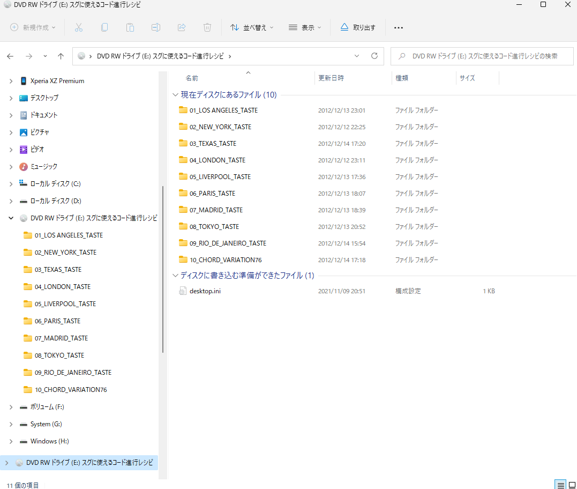Collapse the DVD RW drive (E:) tree node
The image size is (577, 489).
pos(11,218)
